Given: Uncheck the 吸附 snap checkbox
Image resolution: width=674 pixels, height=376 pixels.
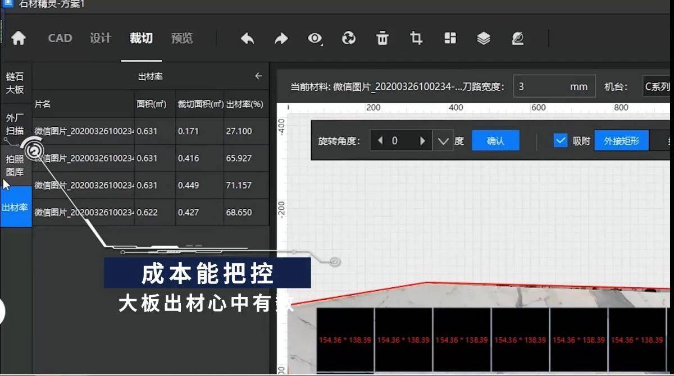Looking at the screenshot, I should click(560, 141).
